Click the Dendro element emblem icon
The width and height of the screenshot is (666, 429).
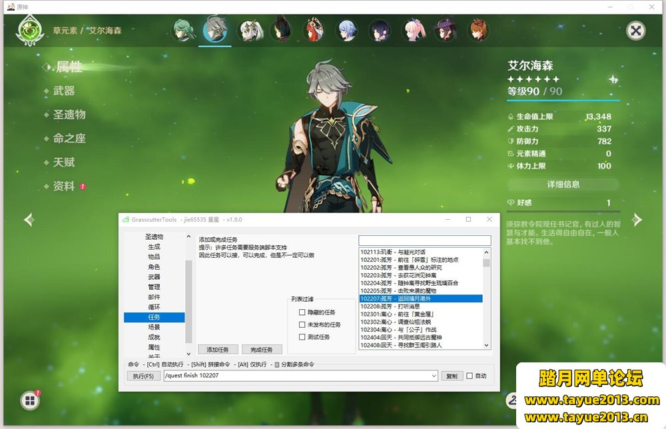(x=30, y=30)
